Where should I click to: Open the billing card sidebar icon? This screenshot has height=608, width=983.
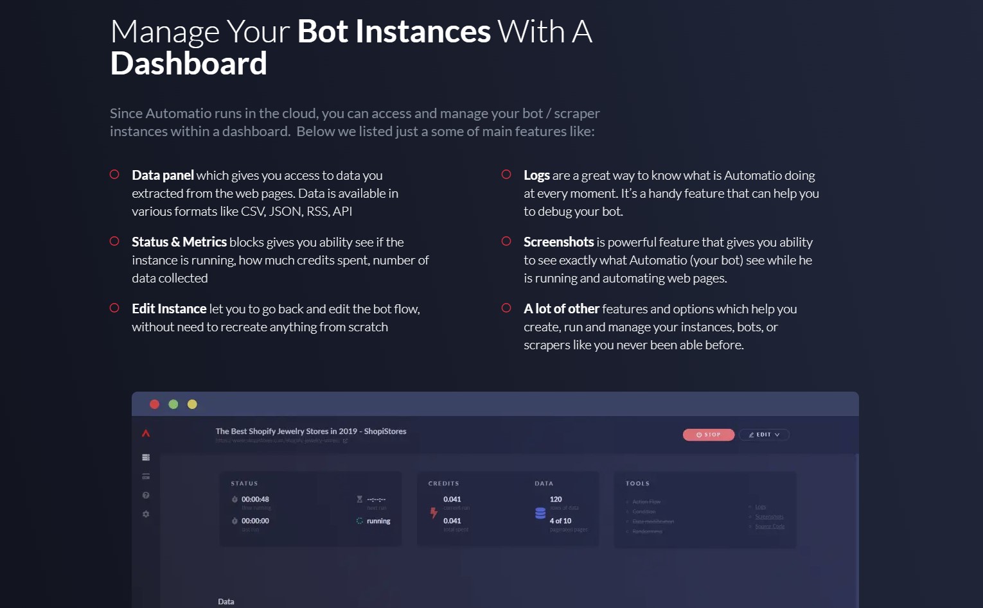[x=146, y=476]
